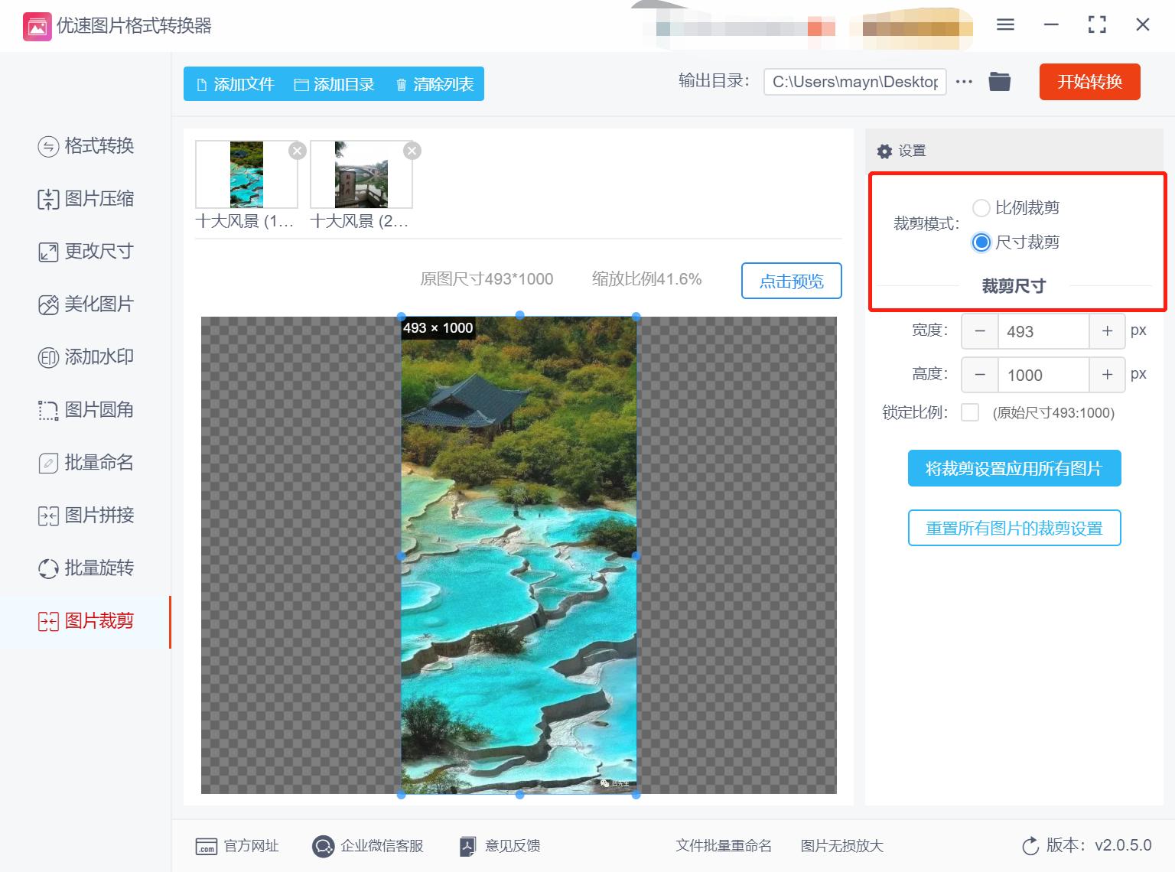Open the 添加水印 feature
Image resolution: width=1175 pixels, height=872 pixels.
tap(86, 357)
